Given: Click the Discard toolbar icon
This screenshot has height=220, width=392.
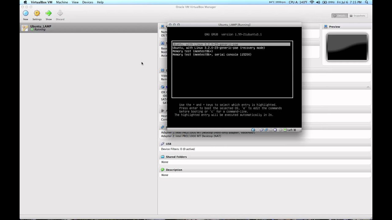Looking at the screenshot, I should pos(60,13).
